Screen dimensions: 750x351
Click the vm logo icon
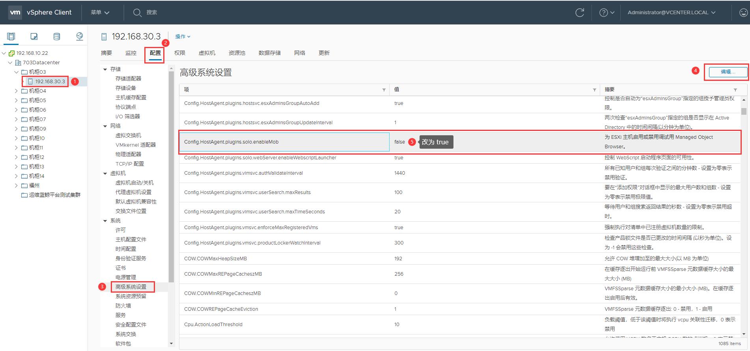point(15,12)
